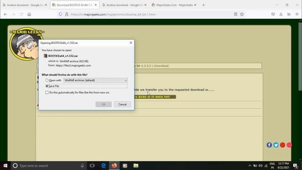Screen dimensions: 302x170
Task: Open a new tab with plus button
Action: tap(203, 5)
